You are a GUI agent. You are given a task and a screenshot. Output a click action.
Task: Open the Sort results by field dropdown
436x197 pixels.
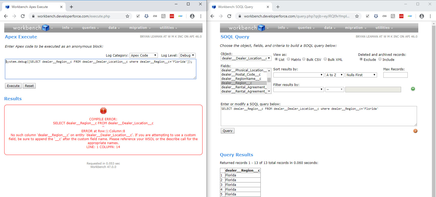point(299,75)
